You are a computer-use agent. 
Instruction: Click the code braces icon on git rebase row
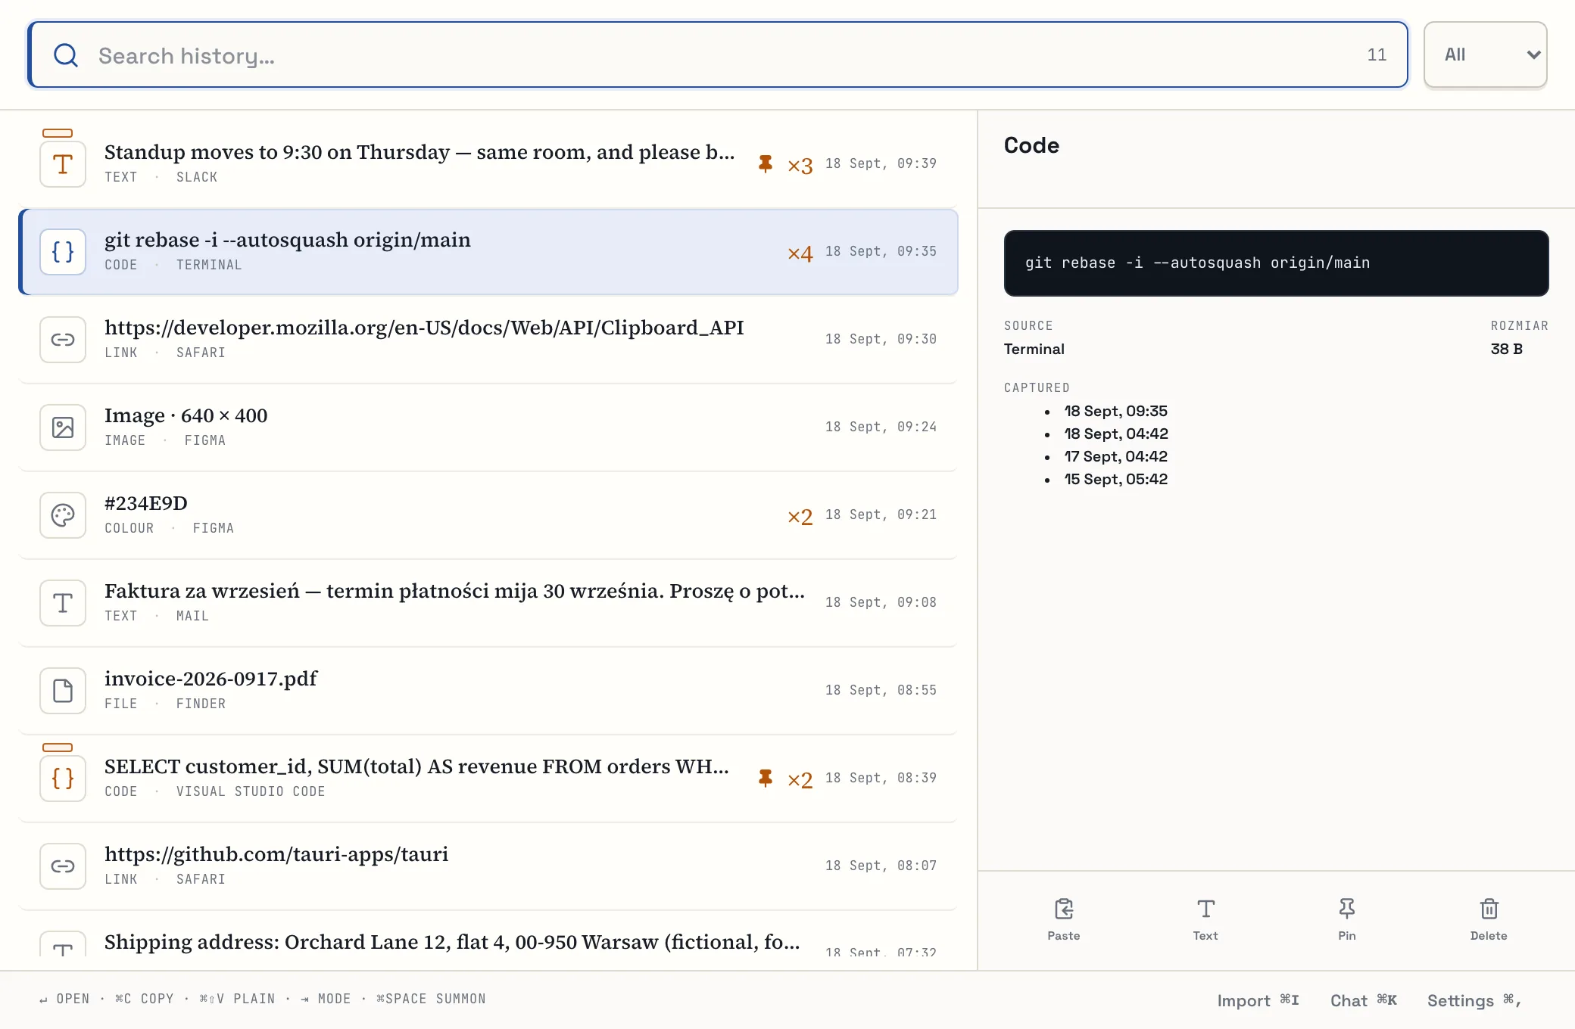point(63,251)
